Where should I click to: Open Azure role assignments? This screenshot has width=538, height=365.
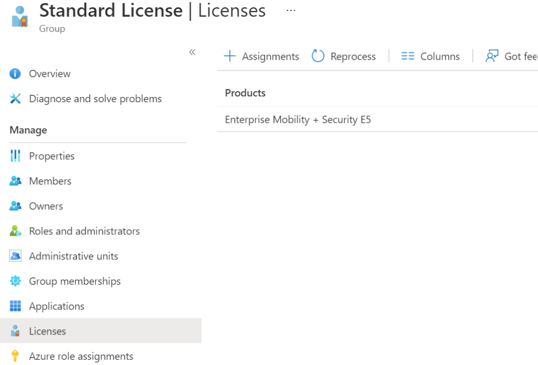point(81,356)
